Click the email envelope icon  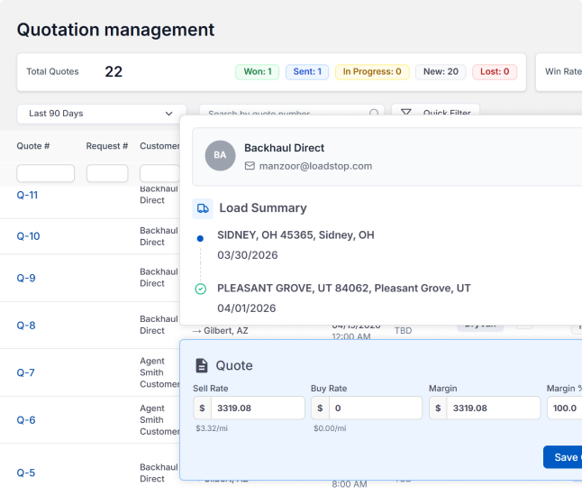click(x=250, y=166)
